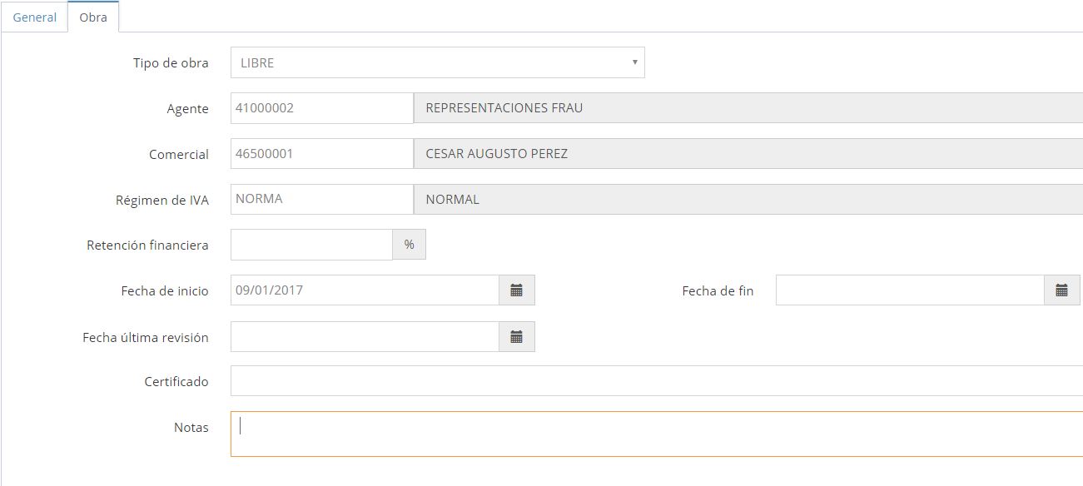Click the empty Fecha de fin field

coord(910,290)
